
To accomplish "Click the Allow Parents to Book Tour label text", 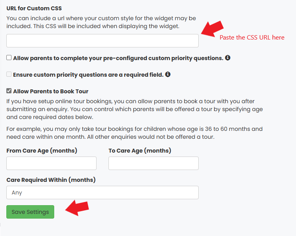I will 51,91.
